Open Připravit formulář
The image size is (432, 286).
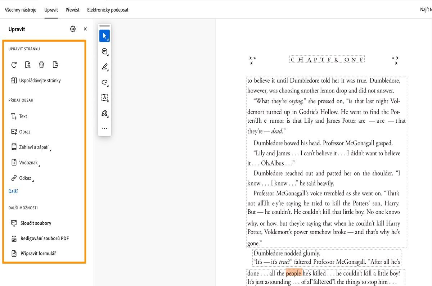[33, 254]
